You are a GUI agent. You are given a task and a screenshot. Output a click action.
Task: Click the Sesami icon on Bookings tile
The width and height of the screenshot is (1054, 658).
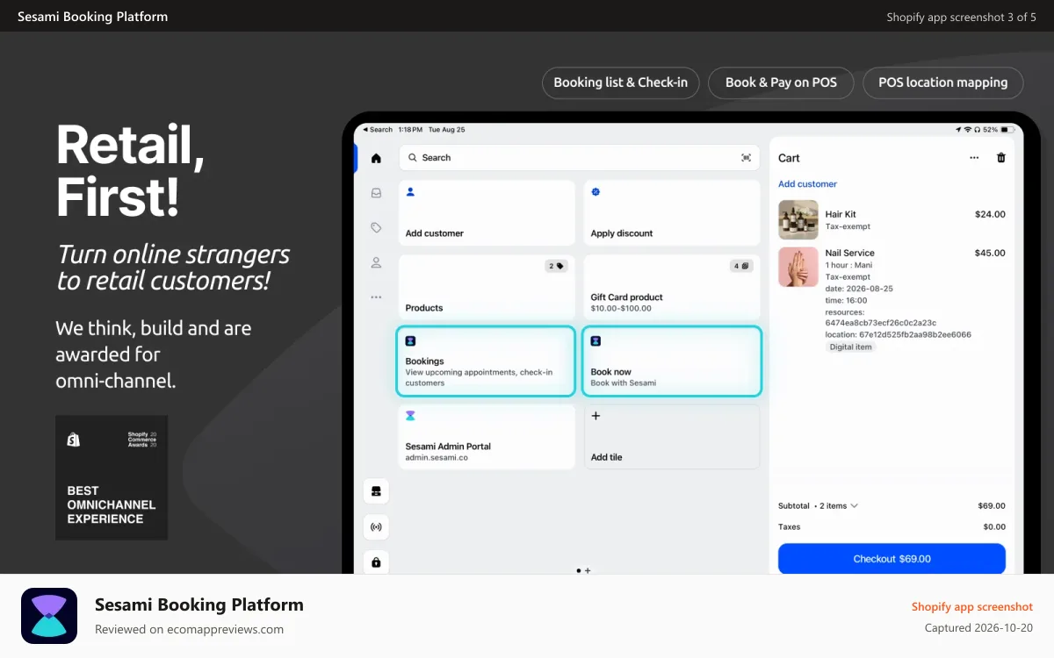pos(410,340)
